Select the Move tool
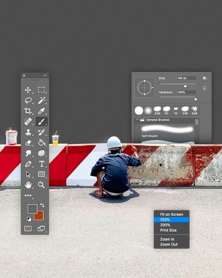This screenshot has height=278, width=222. [28, 90]
